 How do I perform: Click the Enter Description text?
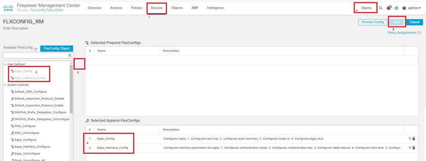pyautogui.click(x=15, y=28)
